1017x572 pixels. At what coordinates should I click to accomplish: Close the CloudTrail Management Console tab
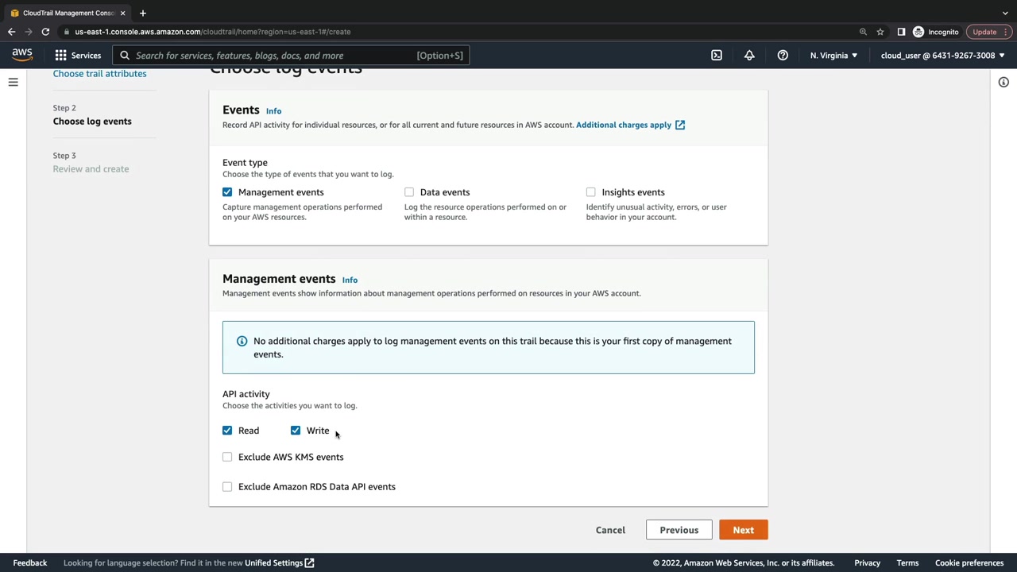(122, 13)
